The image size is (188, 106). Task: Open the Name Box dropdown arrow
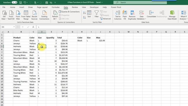[x=14, y=27]
